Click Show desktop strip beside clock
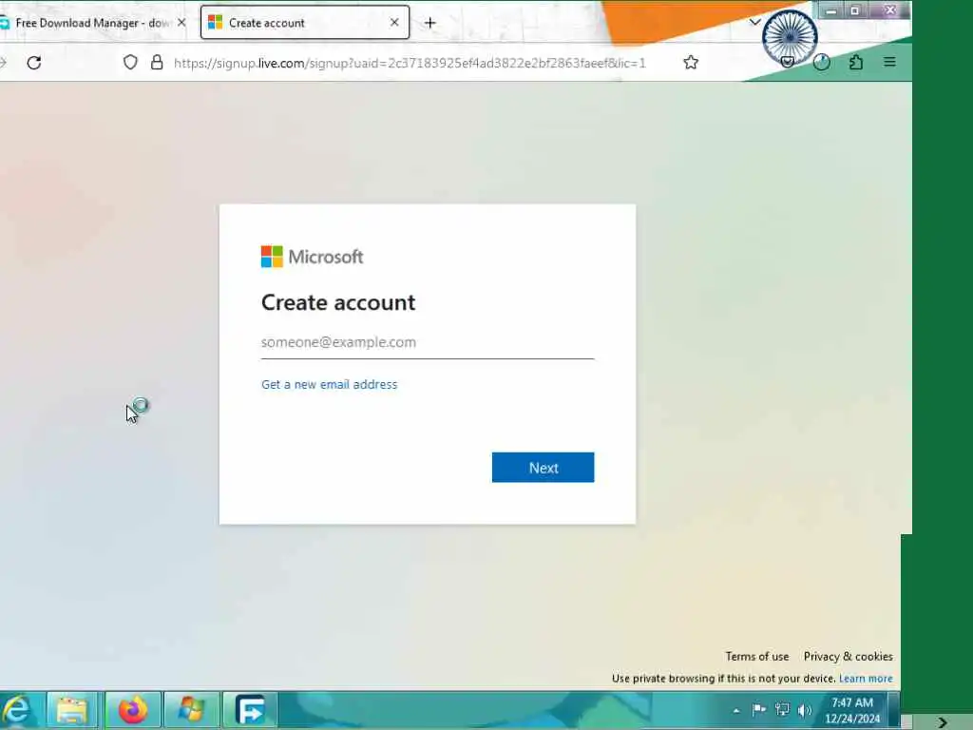This screenshot has height=730, width=973. pyautogui.click(x=894, y=709)
